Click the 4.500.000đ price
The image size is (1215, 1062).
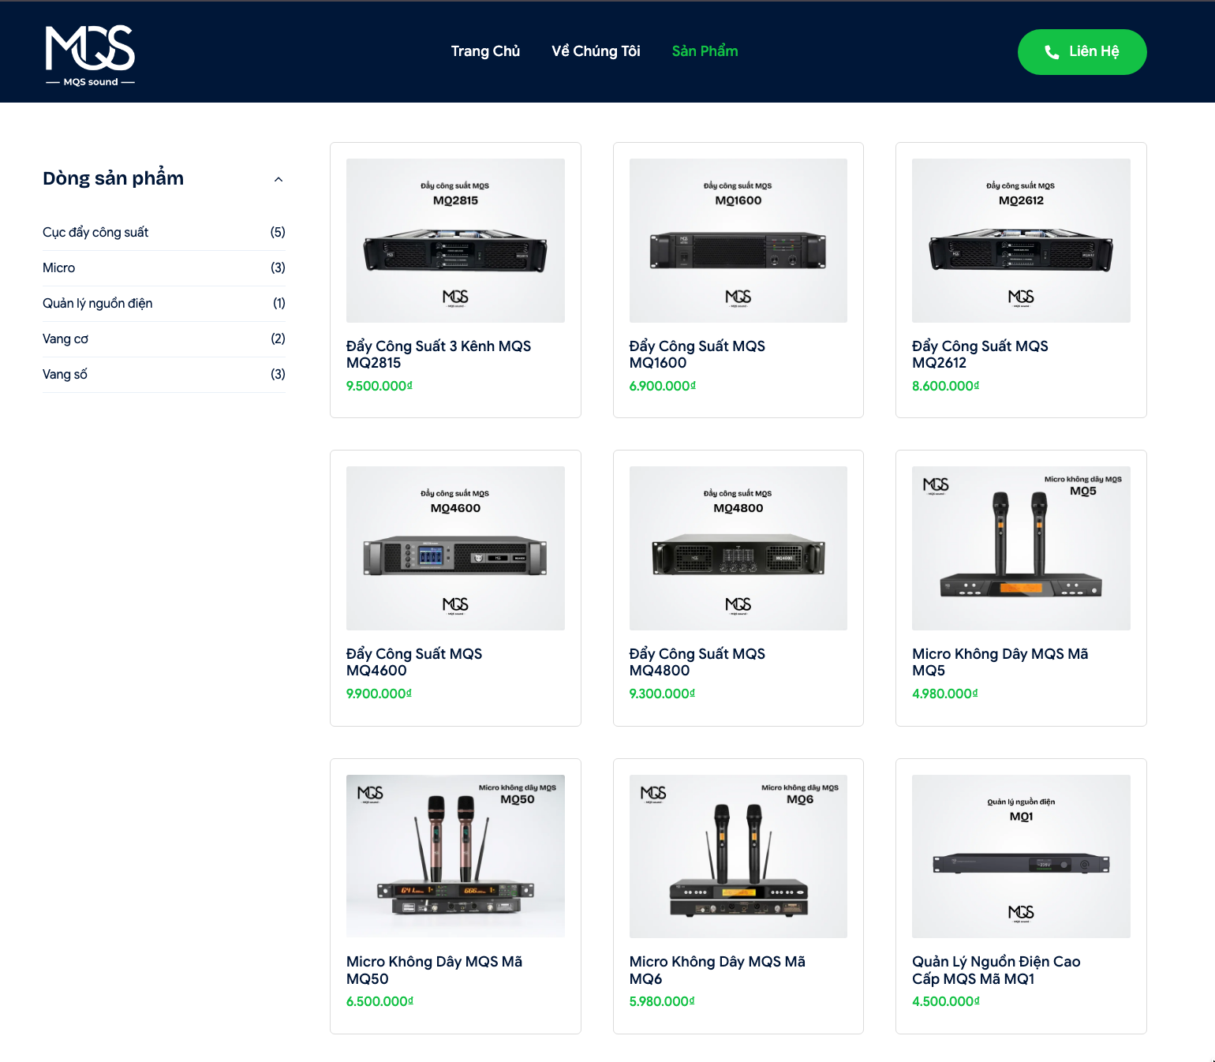946,1001
